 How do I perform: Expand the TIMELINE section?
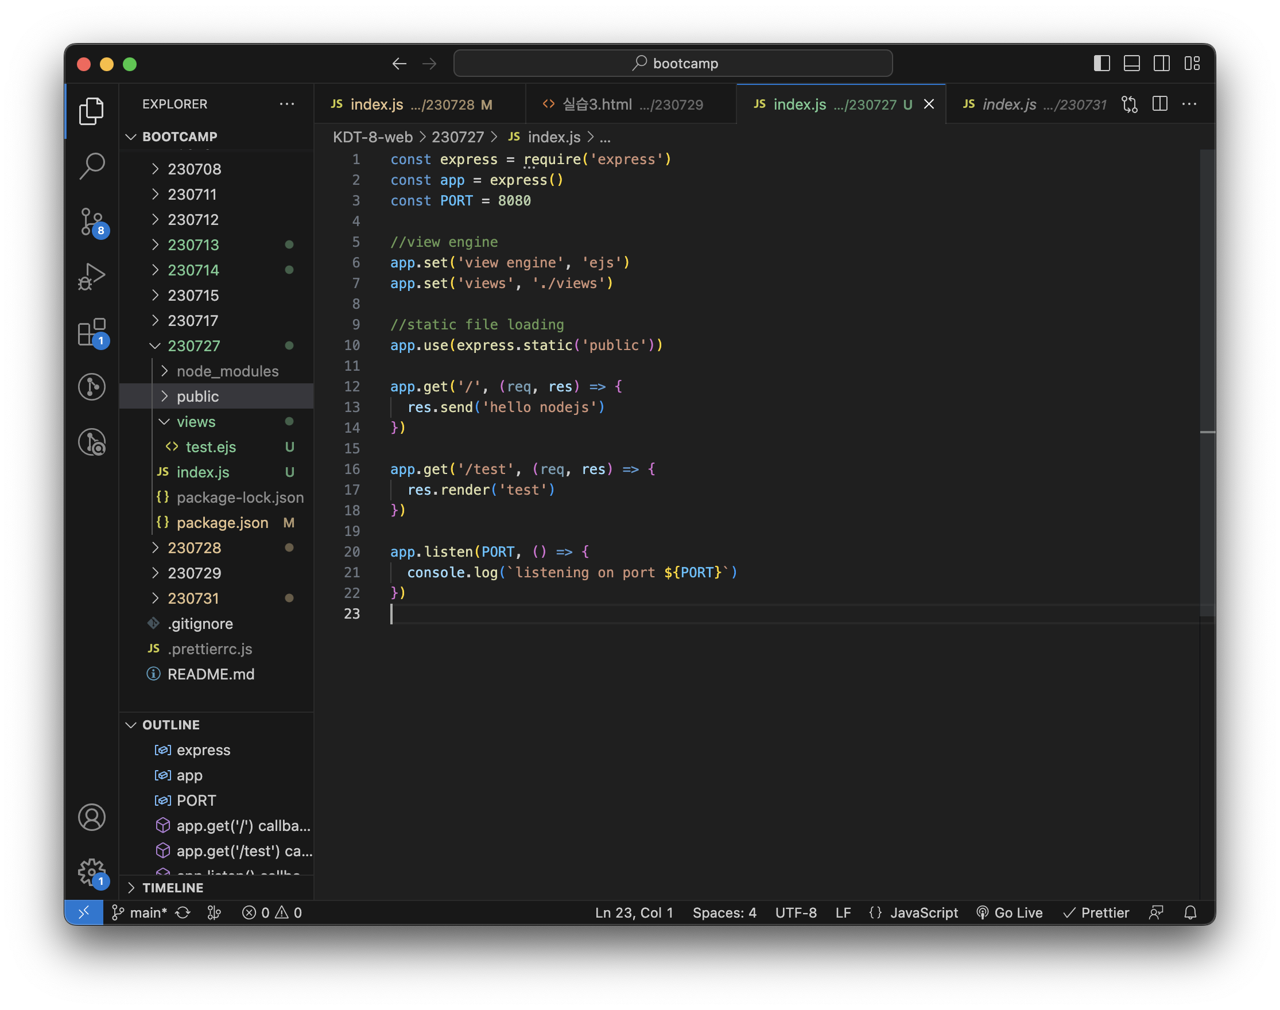(x=172, y=888)
